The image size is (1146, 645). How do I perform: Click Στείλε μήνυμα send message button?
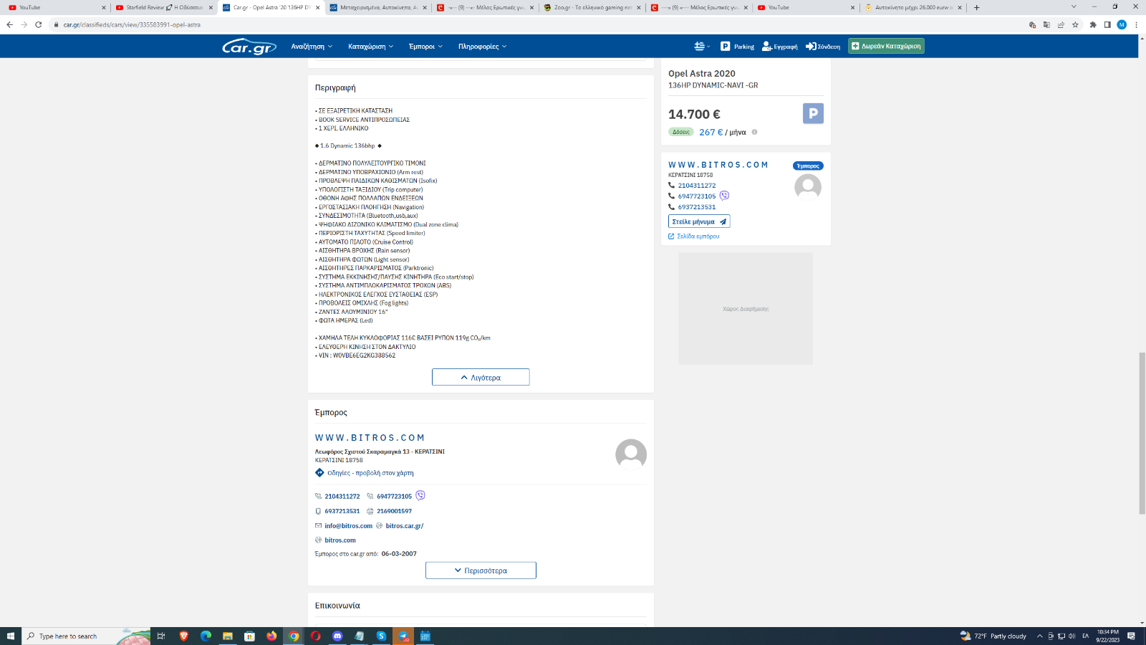699,221
